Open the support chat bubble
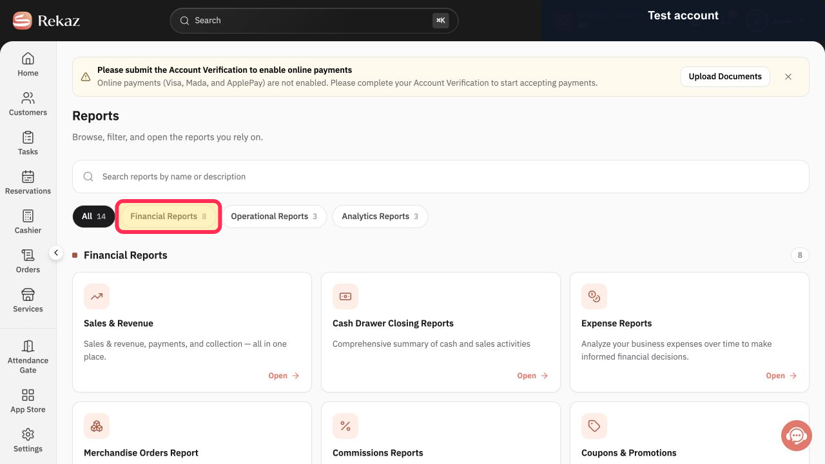Image resolution: width=825 pixels, height=464 pixels. point(797,436)
